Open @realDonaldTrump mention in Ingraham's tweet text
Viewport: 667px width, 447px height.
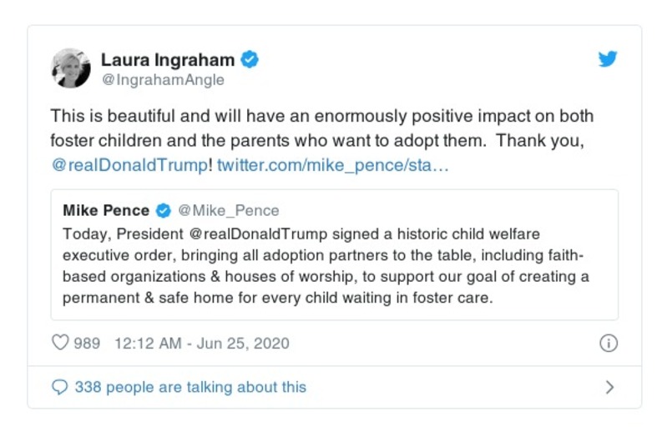click(x=129, y=165)
